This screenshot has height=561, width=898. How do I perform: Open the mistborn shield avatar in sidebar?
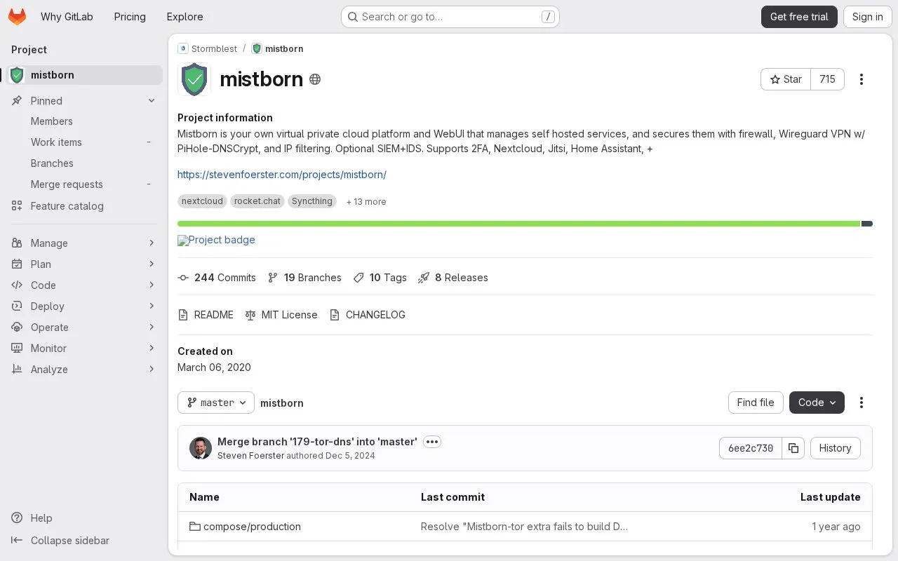pyautogui.click(x=18, y=75)
